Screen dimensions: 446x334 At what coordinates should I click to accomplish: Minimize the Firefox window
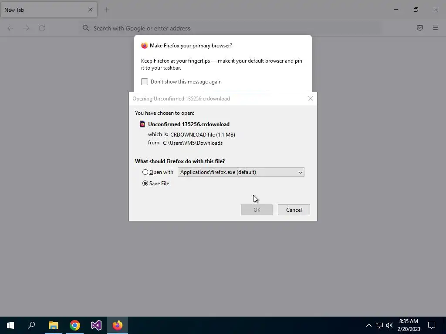point(395,10)
